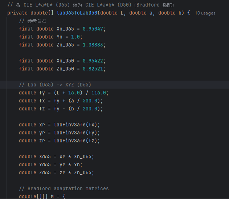
Task: Click the Yn constant declaration name
Action: tap(60, 37)
